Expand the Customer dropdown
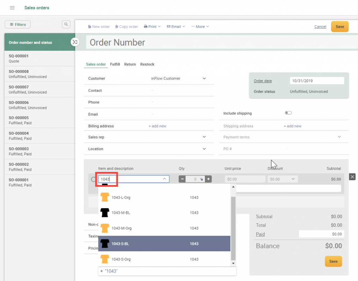The image size is (358, 281). click(x=204, y=78)
